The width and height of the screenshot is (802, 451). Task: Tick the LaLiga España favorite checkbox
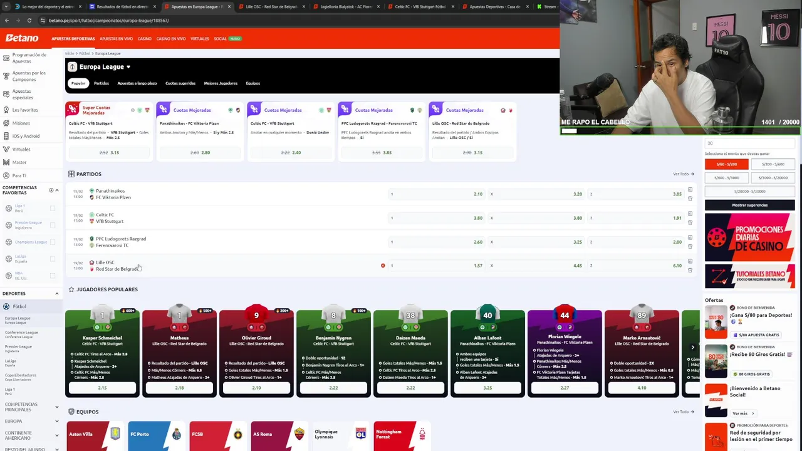click(53, 259)
